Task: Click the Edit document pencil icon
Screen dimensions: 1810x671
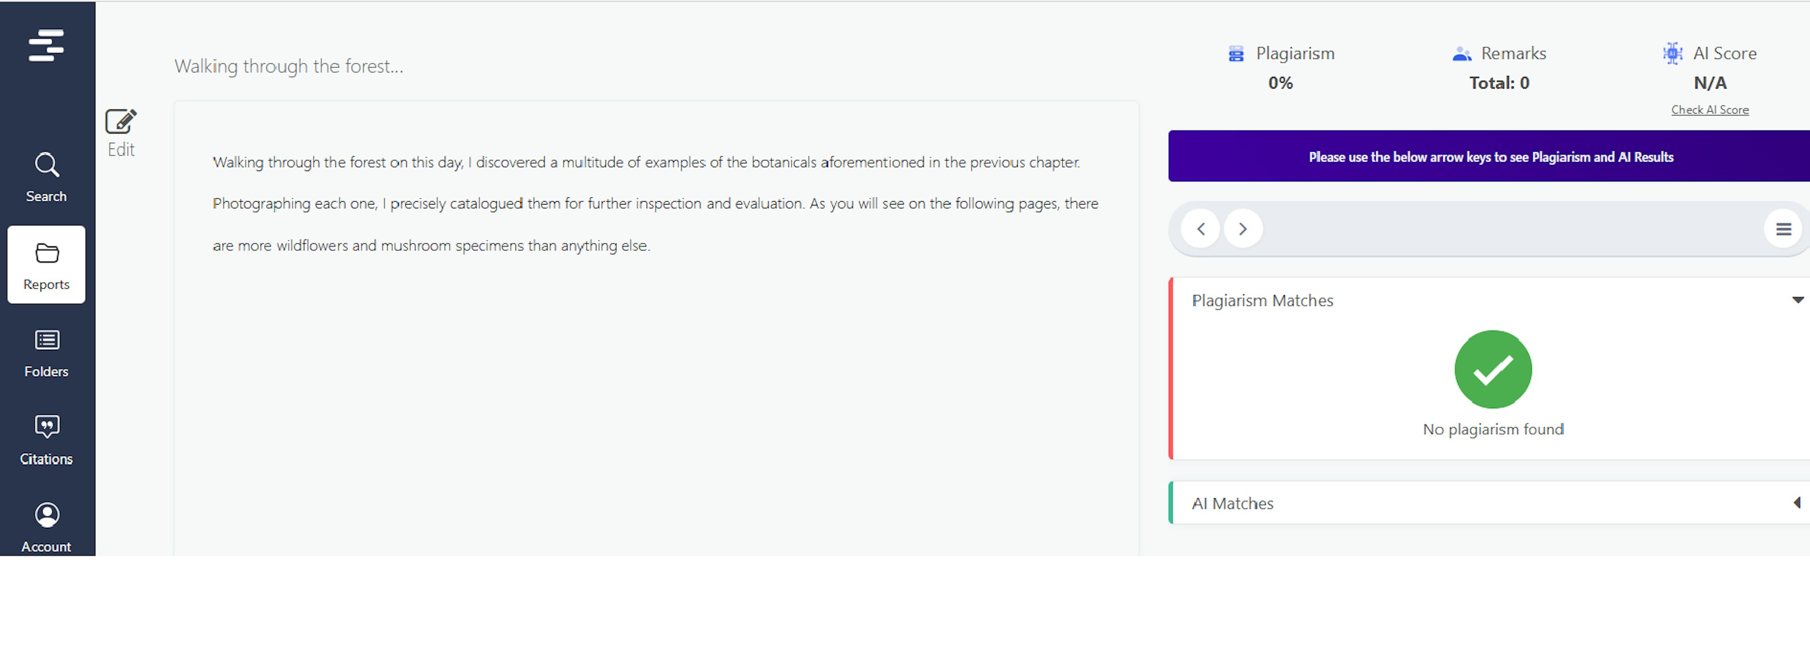Action: tap(121, 122)
